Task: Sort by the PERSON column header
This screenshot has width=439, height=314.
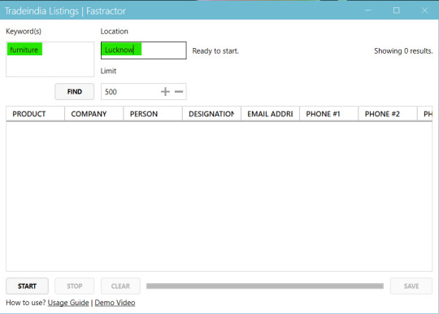Action: pyautogui.click(x=153, y=114)
